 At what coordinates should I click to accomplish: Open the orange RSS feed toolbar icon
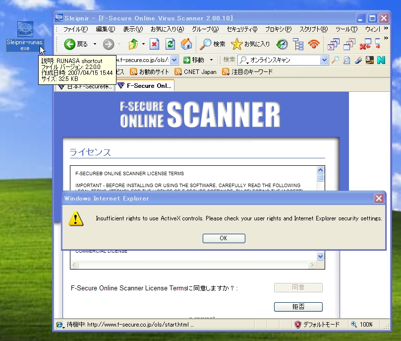click(x=314, y=44)
